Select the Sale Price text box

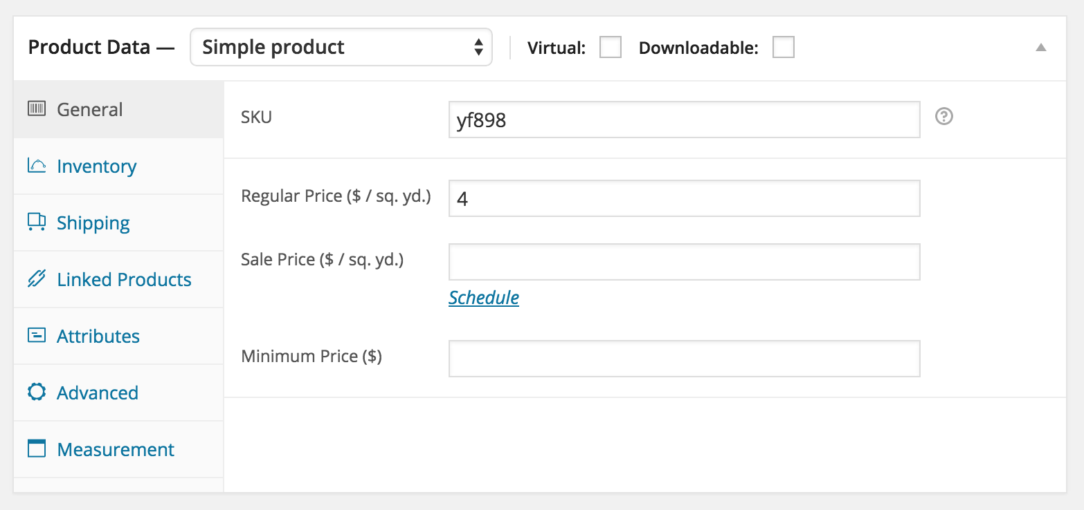point(684,262)
